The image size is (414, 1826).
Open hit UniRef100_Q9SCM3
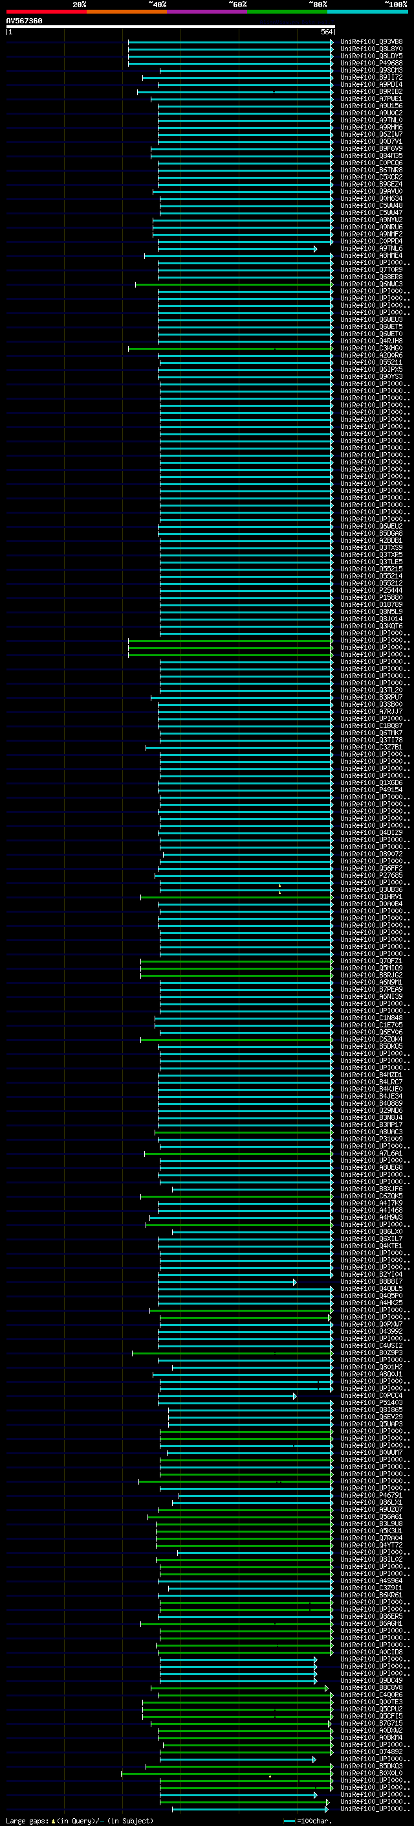[371, 70]
